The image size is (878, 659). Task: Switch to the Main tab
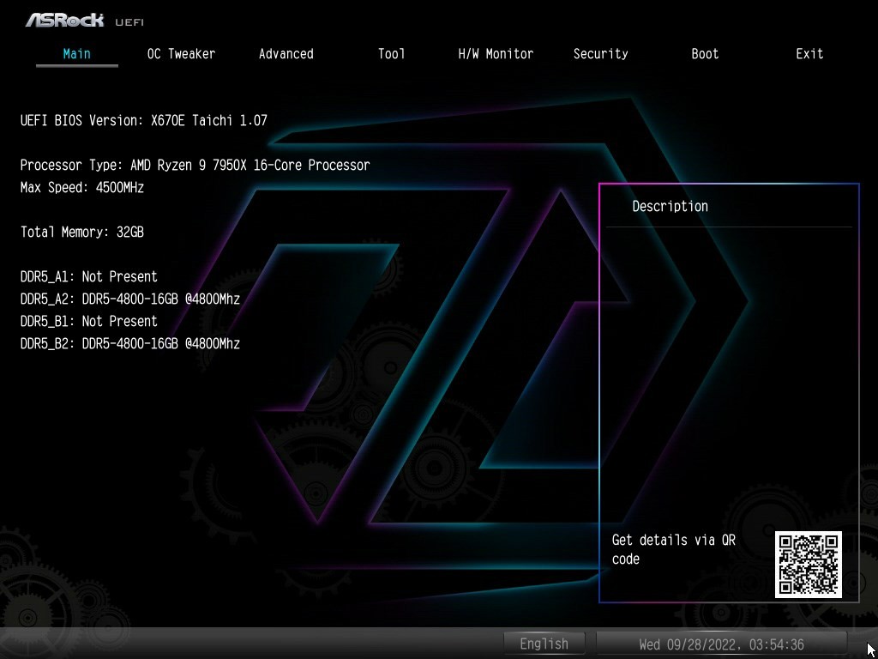(x=76, y=53)
